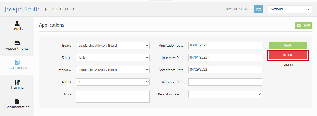The height and width of the screenshot is (116, 317).
Task: Open the Training sidebar tab
Action: [17, 85]
